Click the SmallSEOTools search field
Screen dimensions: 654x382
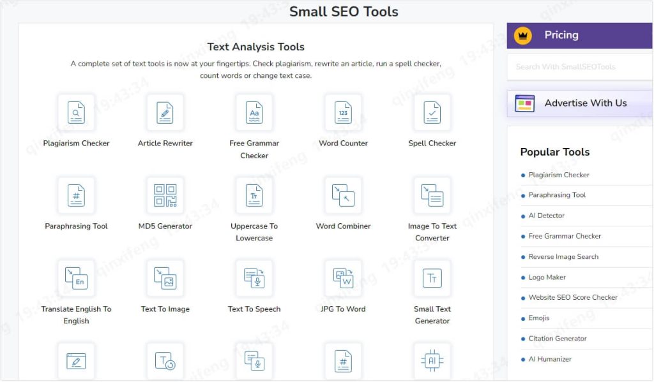578,66
